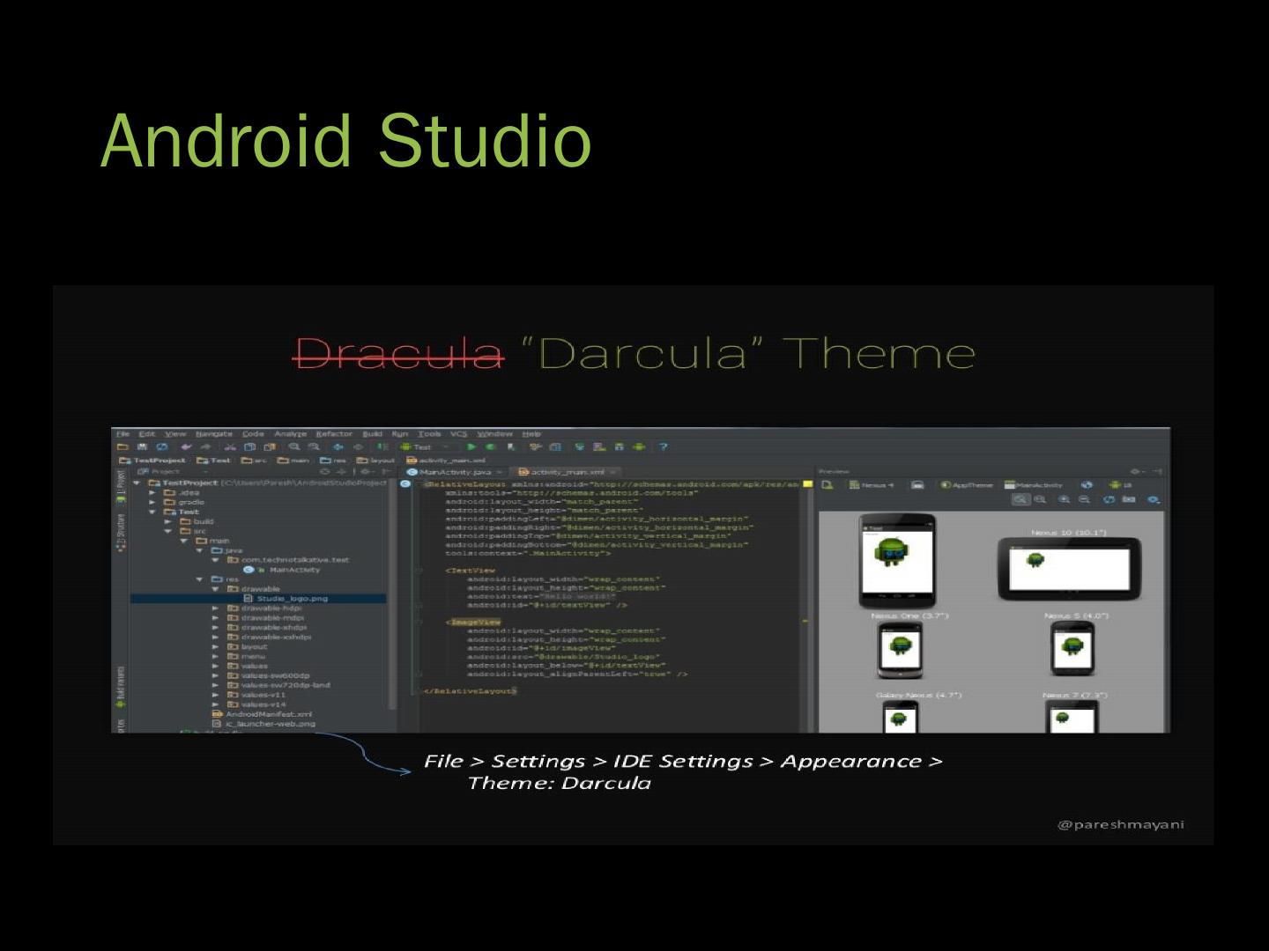The height and width of the screenshot is (951, 1269).
Task: Toggle the Structure tool window side tab
Action: 121,533
